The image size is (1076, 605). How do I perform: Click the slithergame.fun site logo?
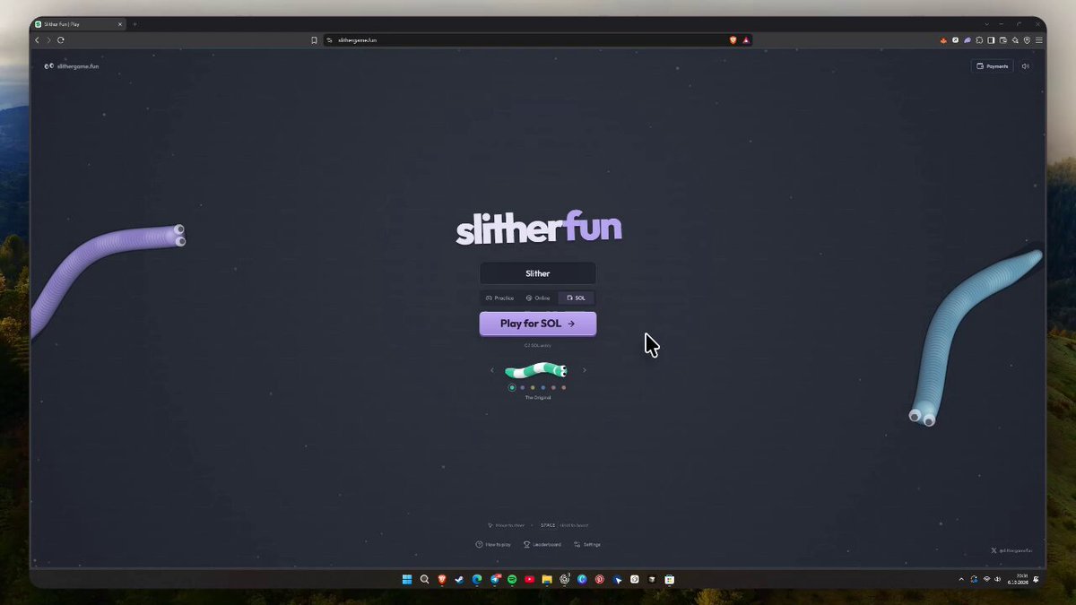click(x=72, y=66)
